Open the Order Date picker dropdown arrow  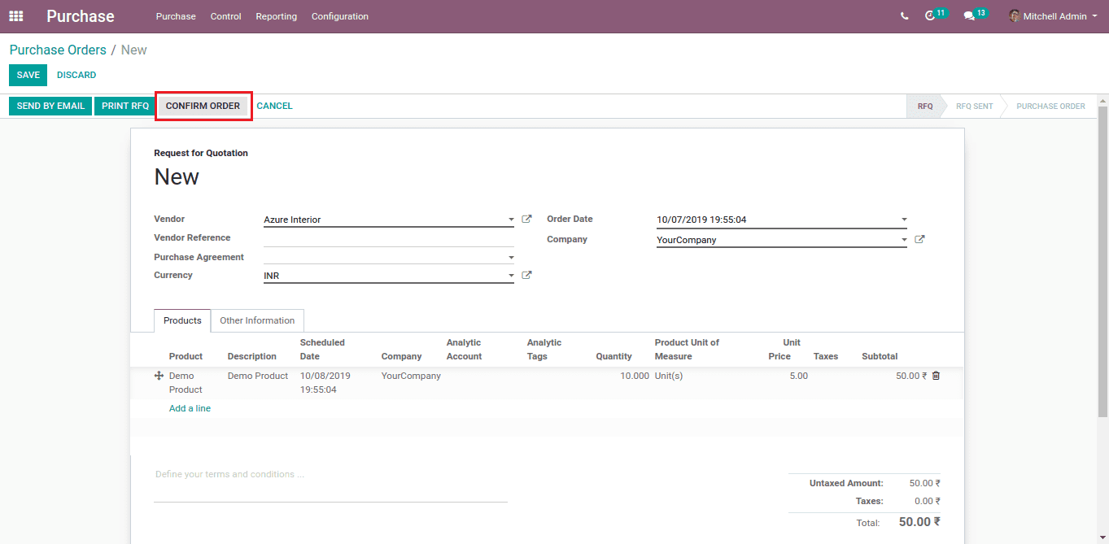904,220
